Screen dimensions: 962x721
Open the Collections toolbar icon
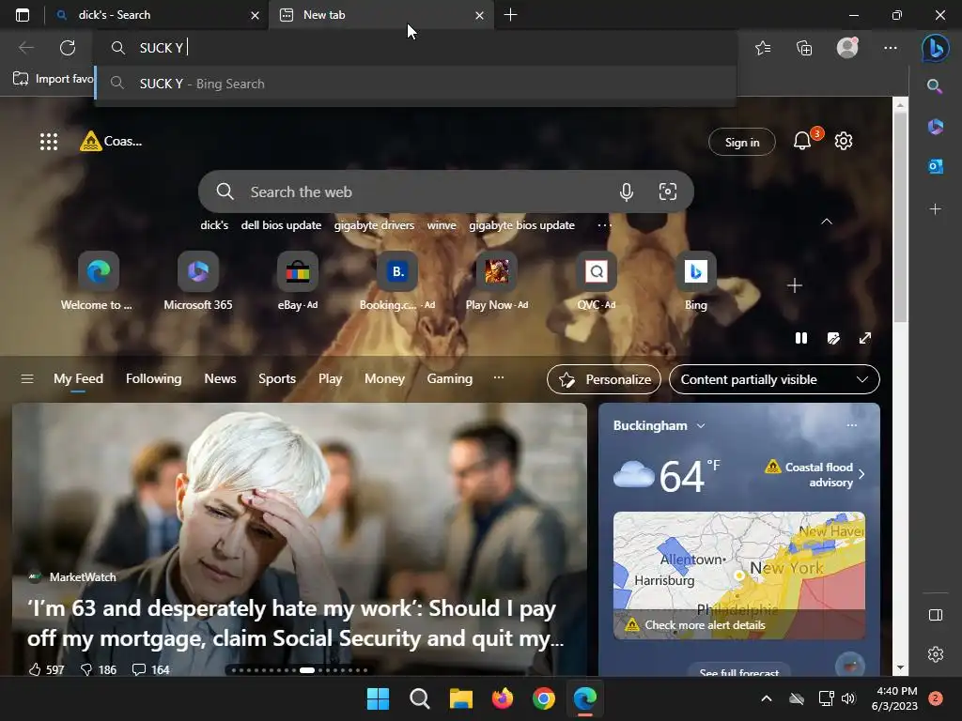804,48
